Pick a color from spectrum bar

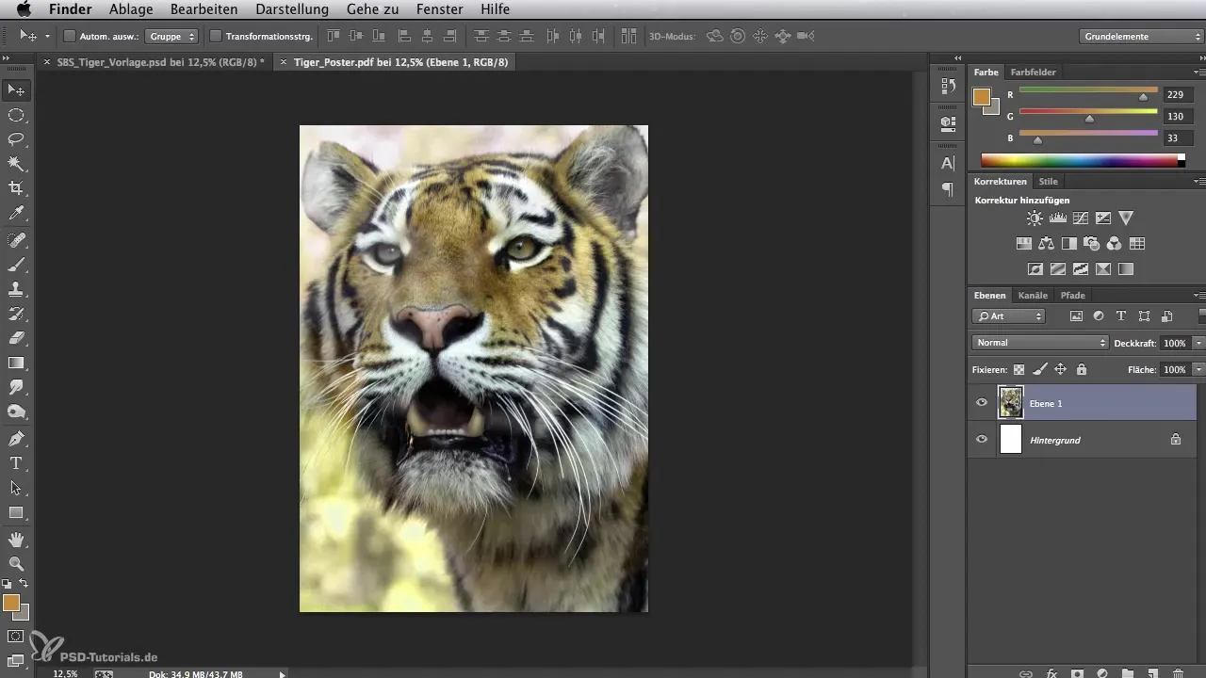tap(1083, 161)
